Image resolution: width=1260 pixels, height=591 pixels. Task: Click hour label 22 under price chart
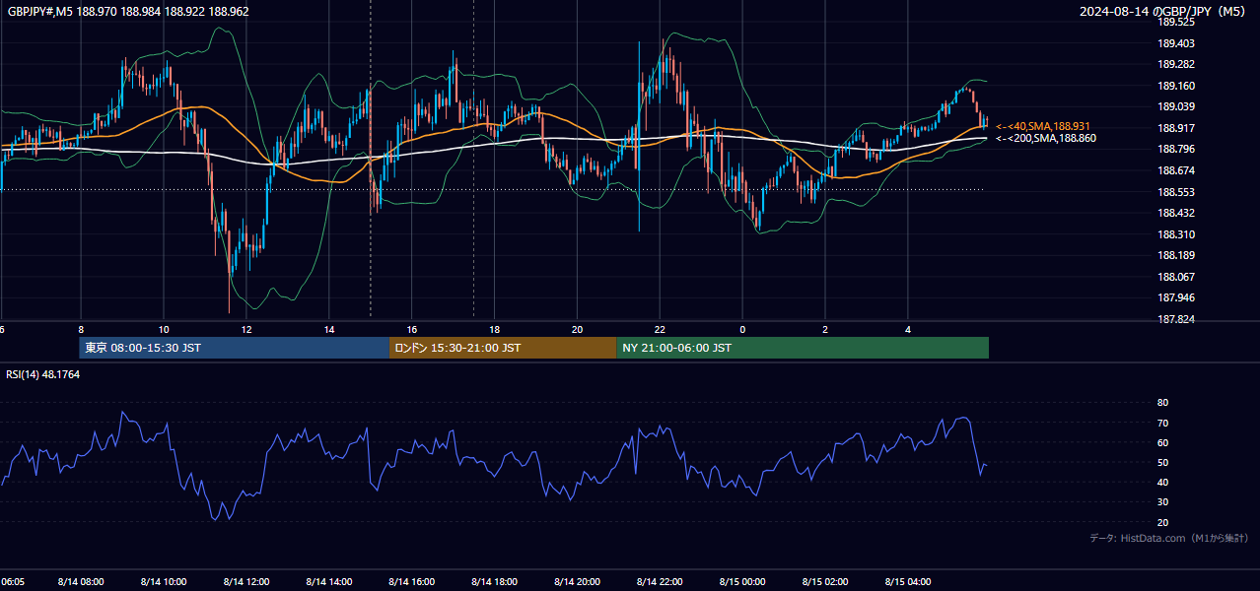tap(661, 329)
